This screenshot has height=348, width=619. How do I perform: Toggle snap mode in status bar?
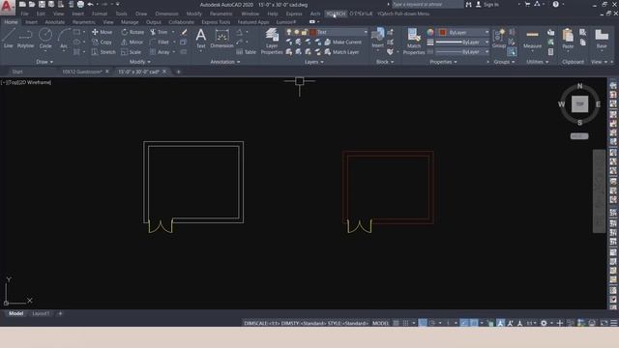pos(405,323)
